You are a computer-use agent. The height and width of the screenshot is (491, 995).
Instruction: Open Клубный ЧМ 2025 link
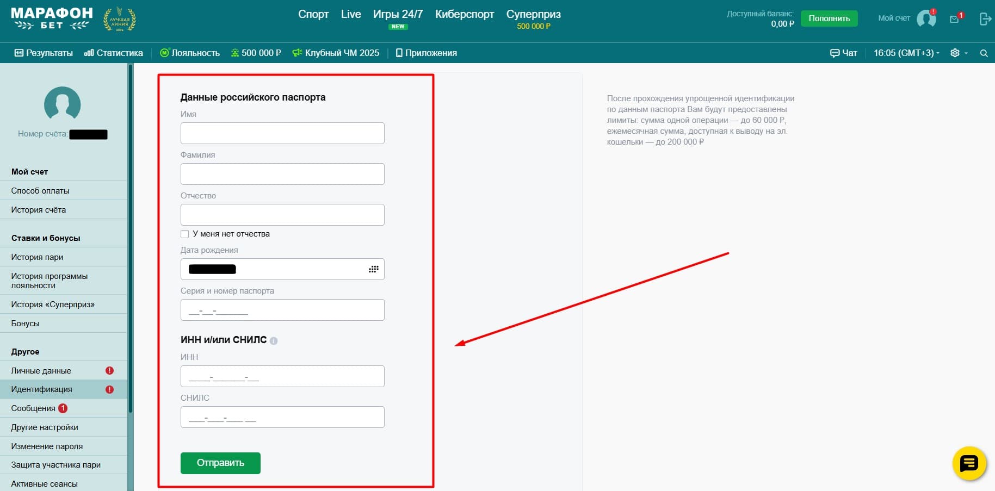coord(336,53)
